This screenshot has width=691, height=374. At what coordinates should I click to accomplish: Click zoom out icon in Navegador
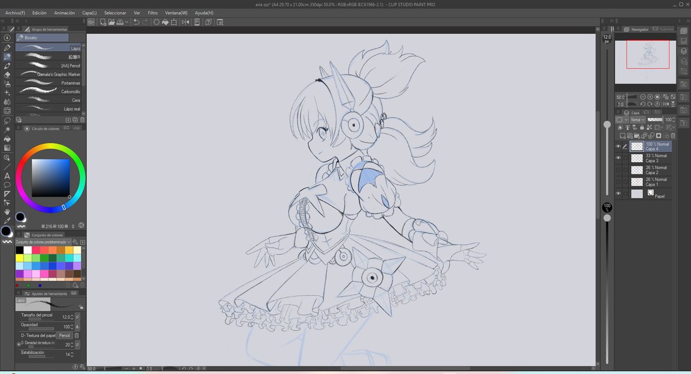pyautogui.click(x=643, y=97)
